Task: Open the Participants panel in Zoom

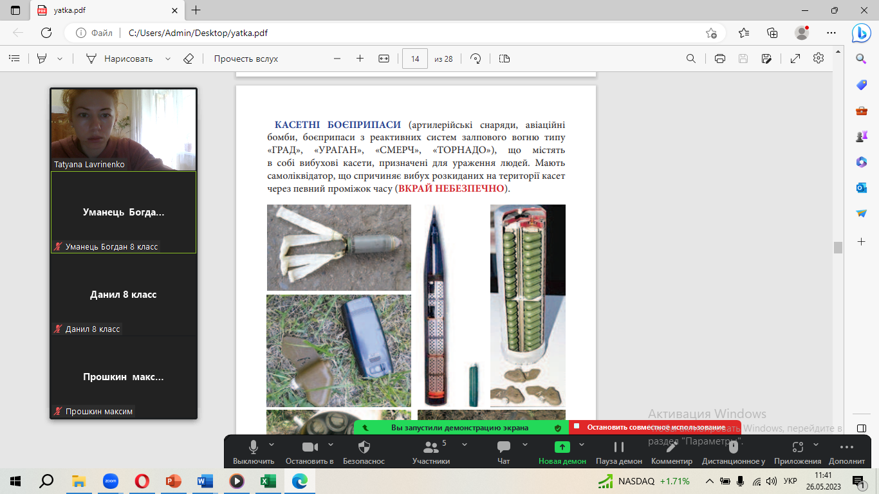Action: (430, 451)
